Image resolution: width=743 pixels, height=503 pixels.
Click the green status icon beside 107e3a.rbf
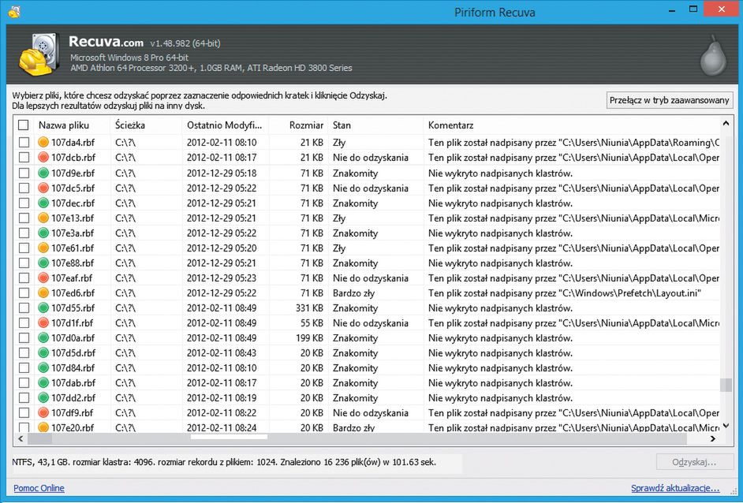pyautogui.click(x=43, y=233)
